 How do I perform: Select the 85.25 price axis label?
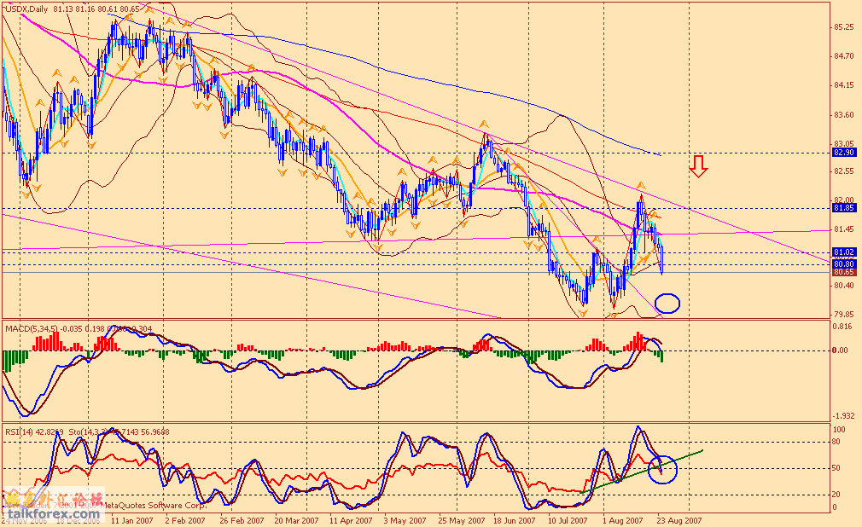844,27
